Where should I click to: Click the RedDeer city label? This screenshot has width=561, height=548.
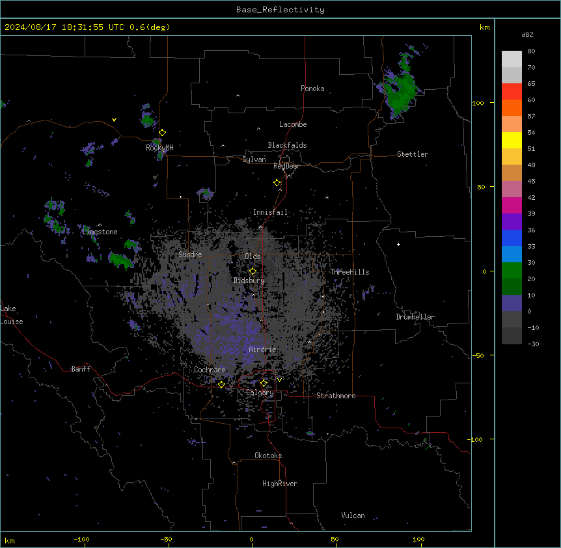pyautogui.click(x=286, y=166)
